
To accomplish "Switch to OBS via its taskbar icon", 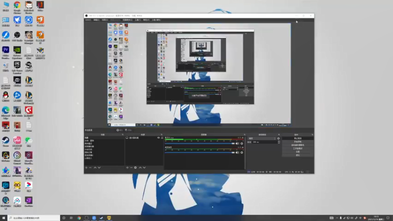I will (86, 218).
